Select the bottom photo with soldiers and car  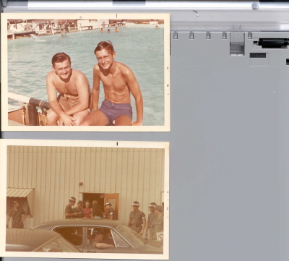click(x=85, y=200)
